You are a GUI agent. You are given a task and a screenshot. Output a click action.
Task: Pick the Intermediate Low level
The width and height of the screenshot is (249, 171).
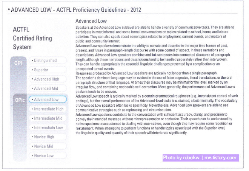(48, 127)
